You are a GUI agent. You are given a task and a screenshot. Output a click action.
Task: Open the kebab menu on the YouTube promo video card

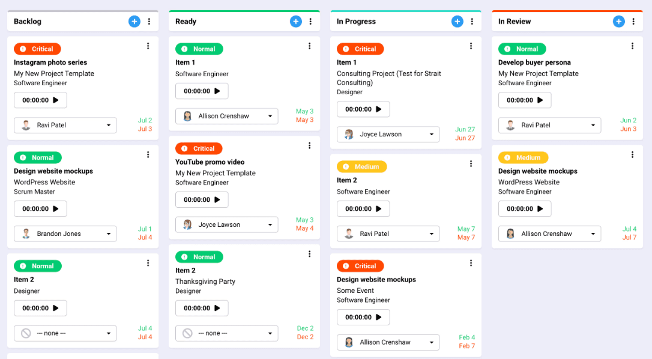click(x=309, y=146)
